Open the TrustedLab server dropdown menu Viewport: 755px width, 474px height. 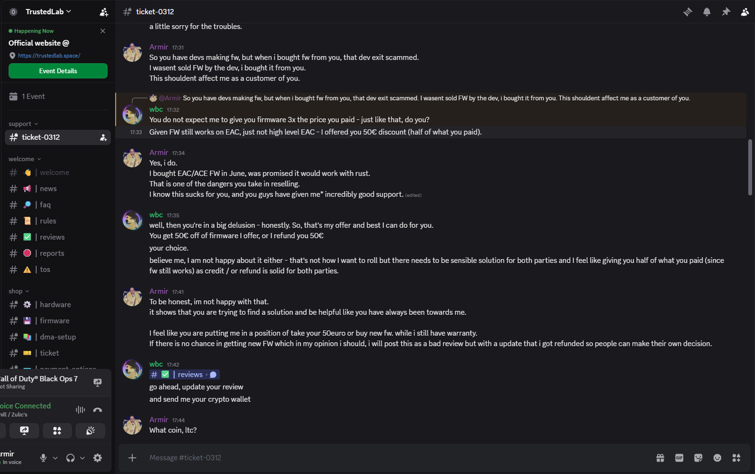(48, 12)
